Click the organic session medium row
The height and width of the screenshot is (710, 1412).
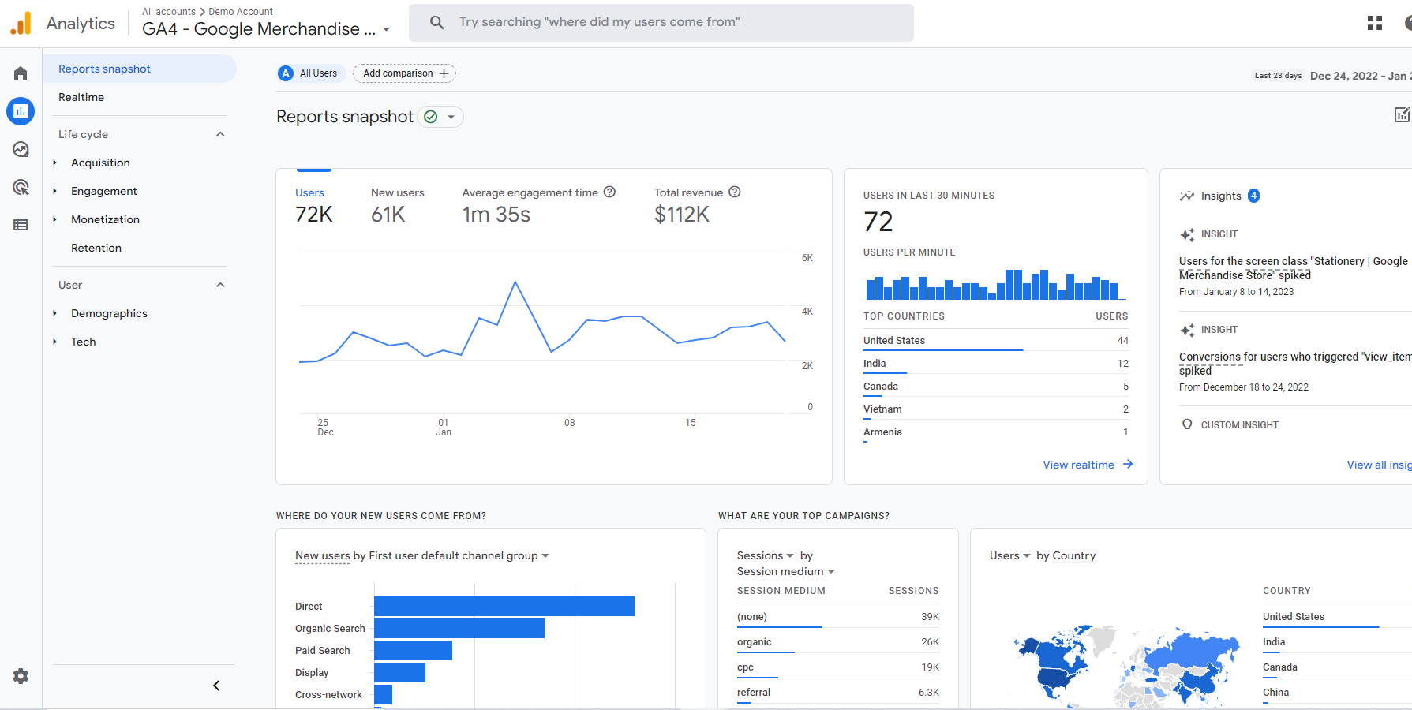(x=838, y=642)
